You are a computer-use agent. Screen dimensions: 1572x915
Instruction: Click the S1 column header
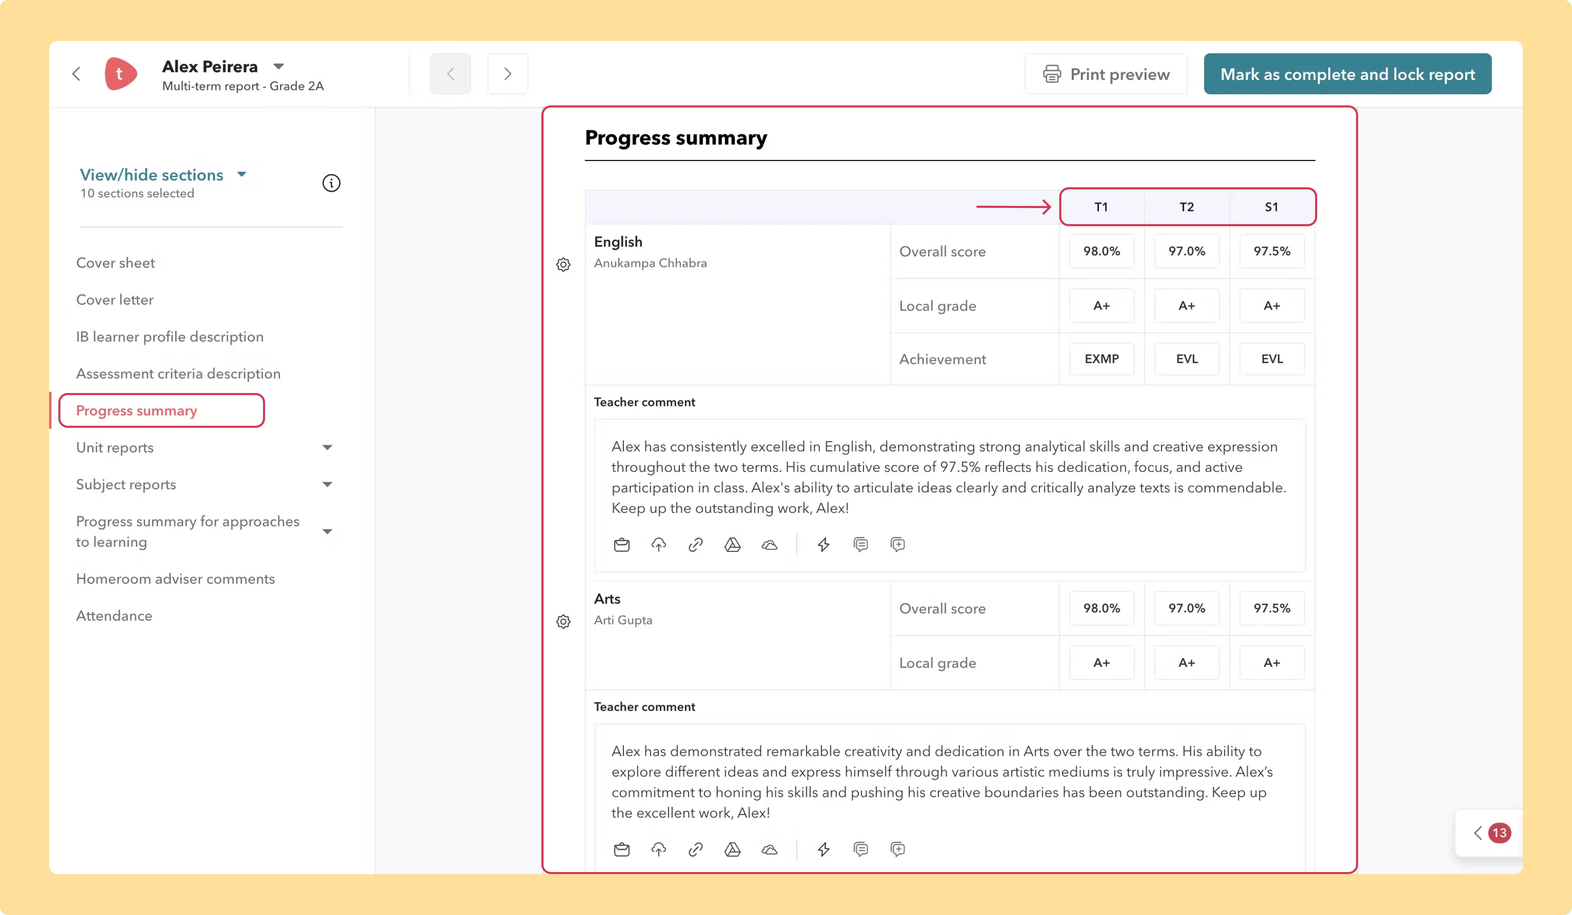click(x=1271, y=207)
